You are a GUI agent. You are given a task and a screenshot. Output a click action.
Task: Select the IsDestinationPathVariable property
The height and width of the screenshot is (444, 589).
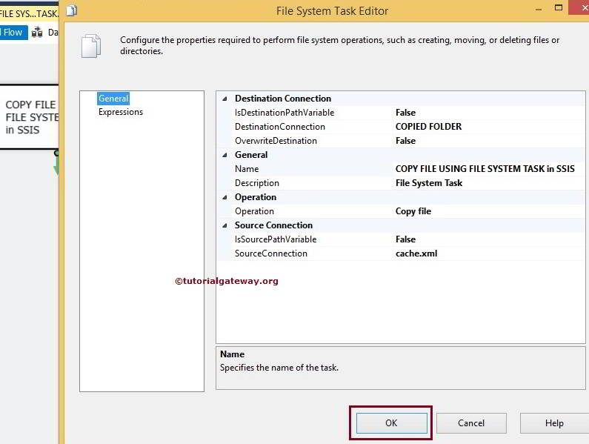pos(284,113)
